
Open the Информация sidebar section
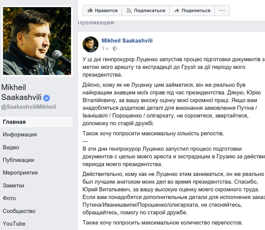(20, 134)
